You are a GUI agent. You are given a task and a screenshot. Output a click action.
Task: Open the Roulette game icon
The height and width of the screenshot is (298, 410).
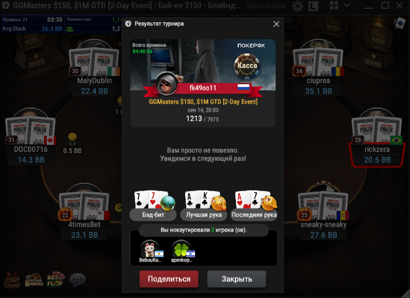pyautogui.click(x=34, y=280)
